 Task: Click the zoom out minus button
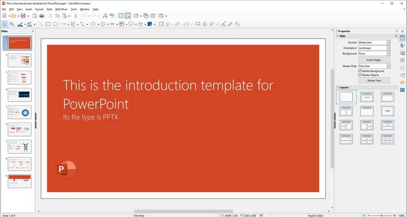click(369, 216)
